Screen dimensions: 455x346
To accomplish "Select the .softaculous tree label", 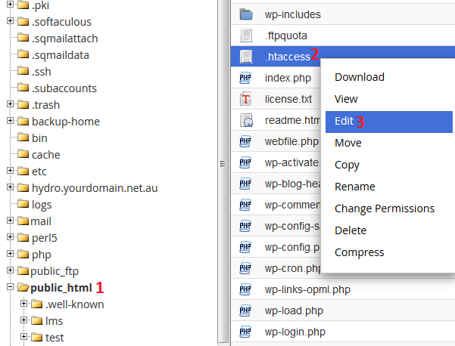I will click(61, 22).
